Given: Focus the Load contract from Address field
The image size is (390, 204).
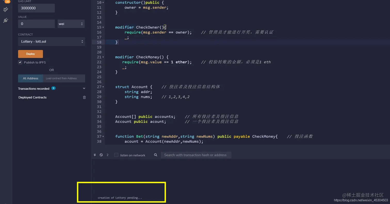Looking at the screenshot, I should tap(64, 78).
